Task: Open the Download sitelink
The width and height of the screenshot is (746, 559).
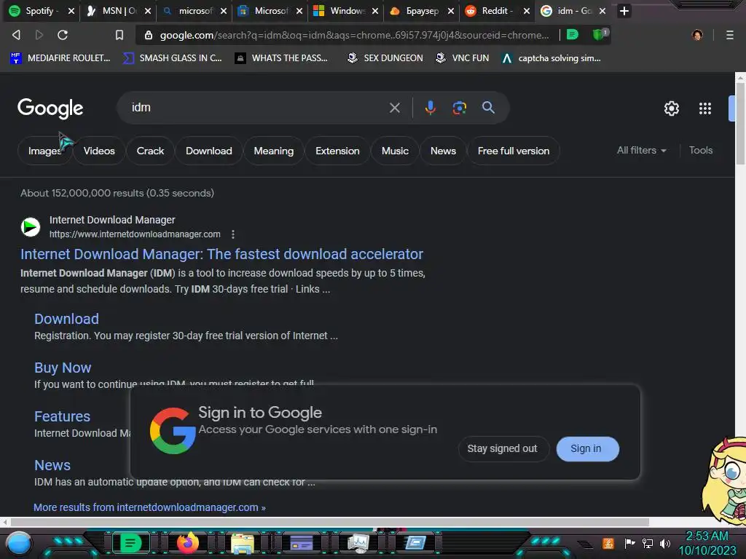Action: click(x=66, y=319)
